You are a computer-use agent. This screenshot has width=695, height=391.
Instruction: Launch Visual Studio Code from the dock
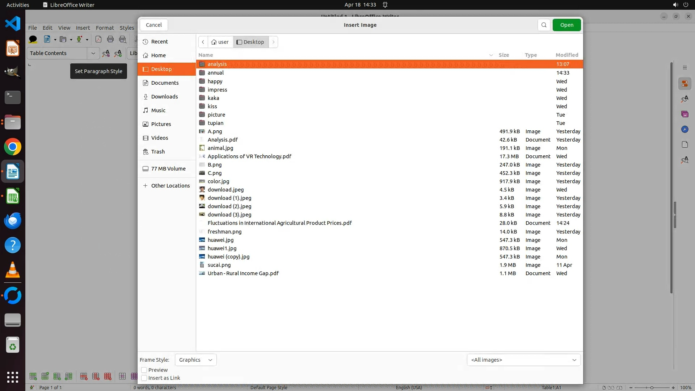[x=13, y=24]
